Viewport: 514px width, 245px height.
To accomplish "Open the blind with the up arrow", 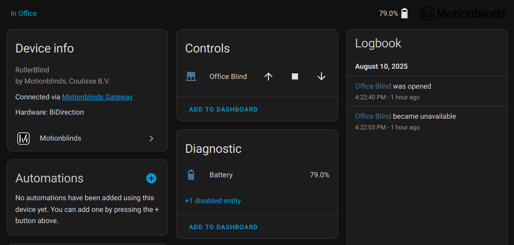I will click(x=268, y=76).
